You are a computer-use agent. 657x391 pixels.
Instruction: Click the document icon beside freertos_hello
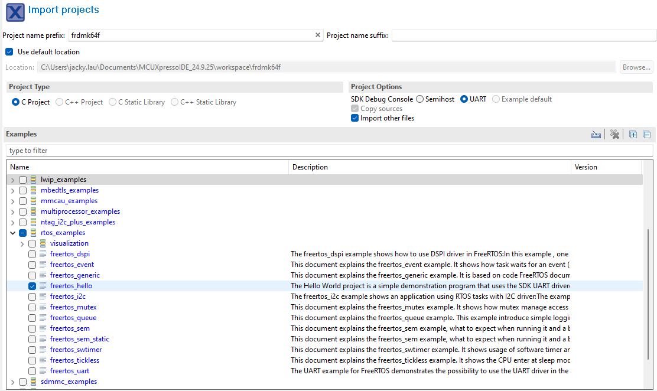coord(41,285)
